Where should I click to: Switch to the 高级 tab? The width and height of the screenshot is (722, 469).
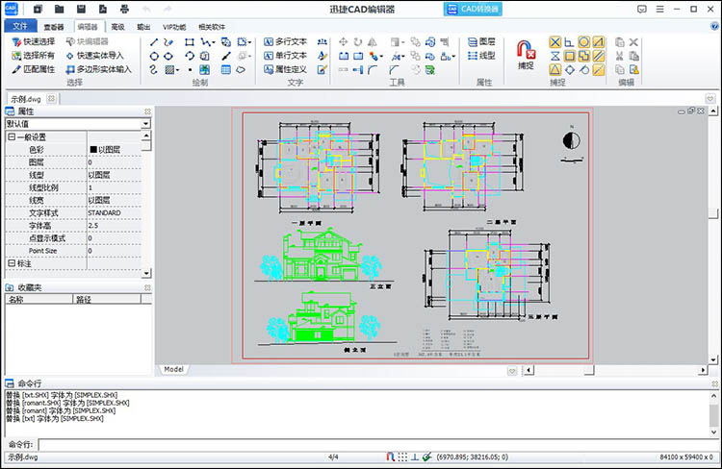(x=117, y=27)
